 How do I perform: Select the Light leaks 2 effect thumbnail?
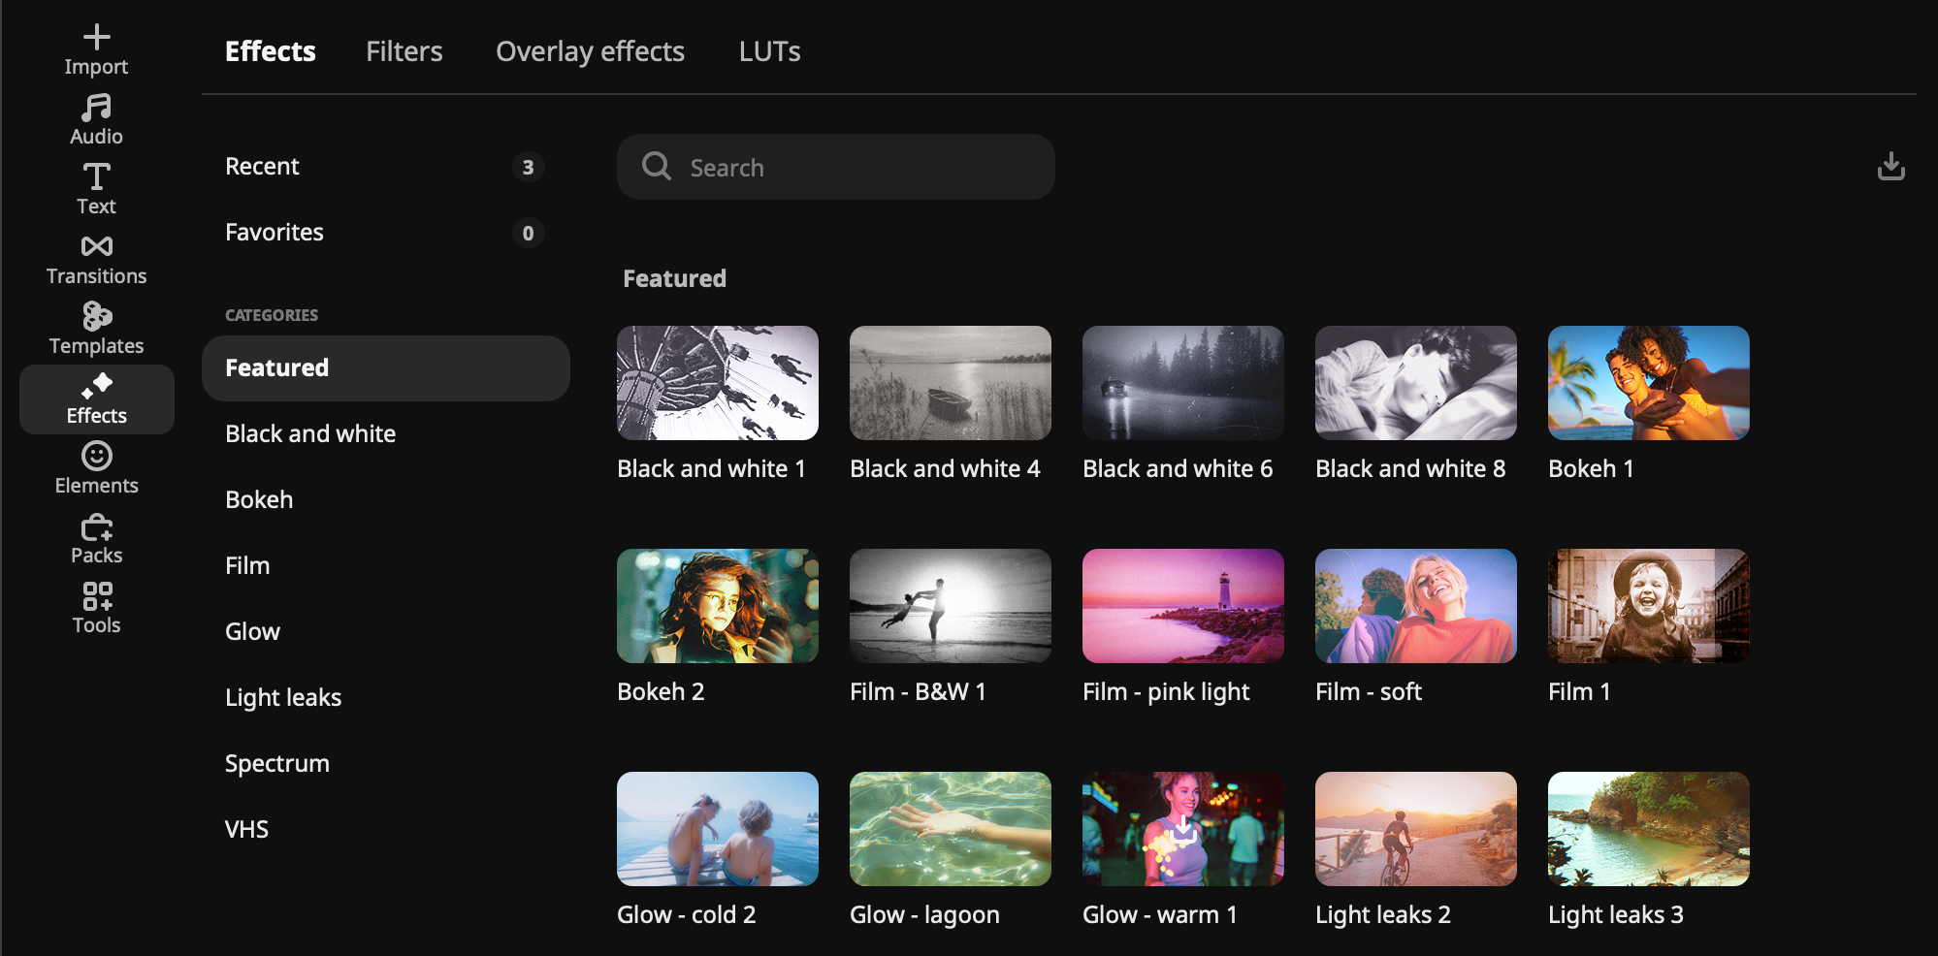[1416, 829]
